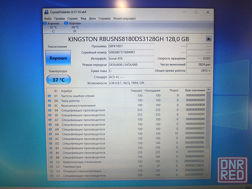Select disk C: tab showing 37 °C
Screen dimensions: 252x189
[x=52, y=27]
